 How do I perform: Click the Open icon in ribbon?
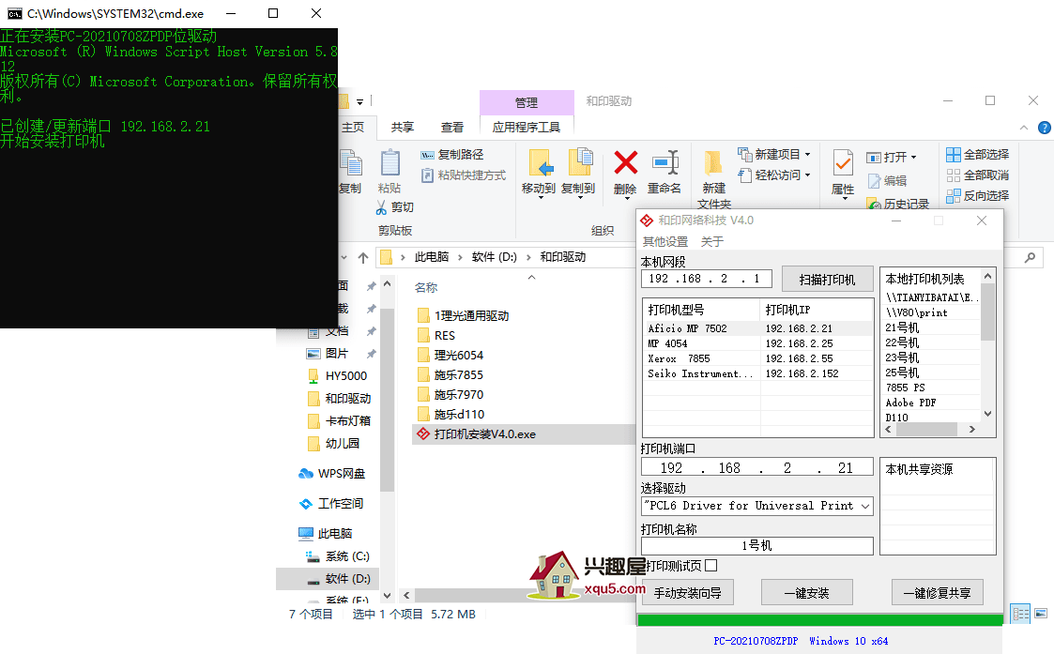873,158
